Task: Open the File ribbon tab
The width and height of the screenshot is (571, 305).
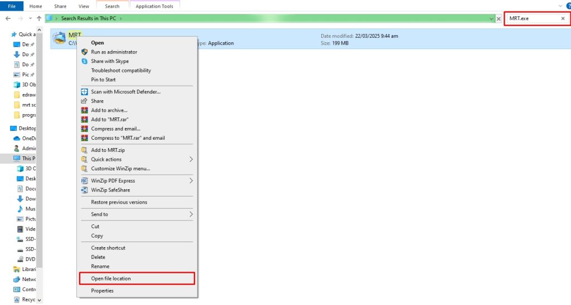Action: [x=12, y=6]
